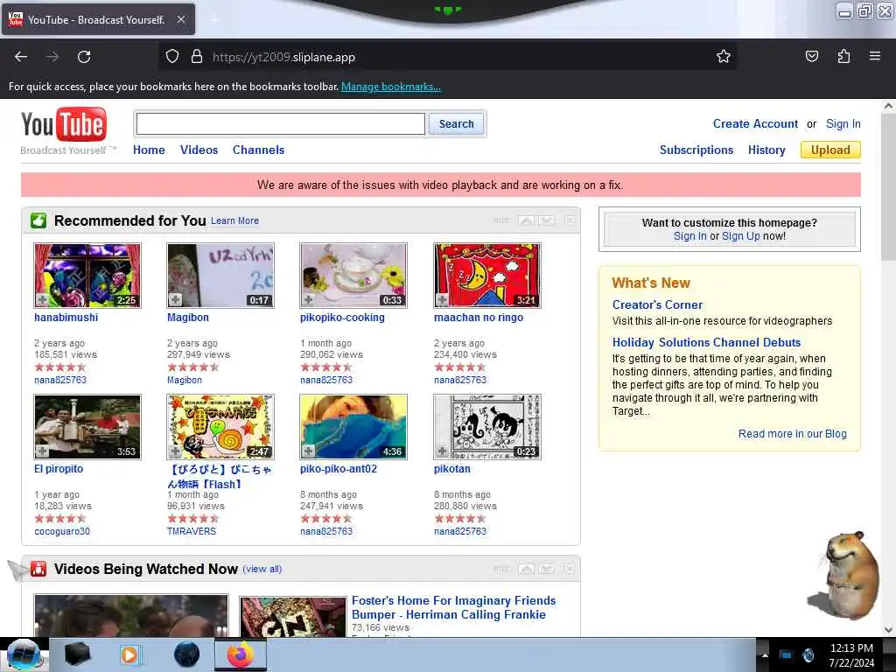Click Create Account link
Image resolution: width=896 pixels, height=672 pixels.
click(x=755, y=123)
